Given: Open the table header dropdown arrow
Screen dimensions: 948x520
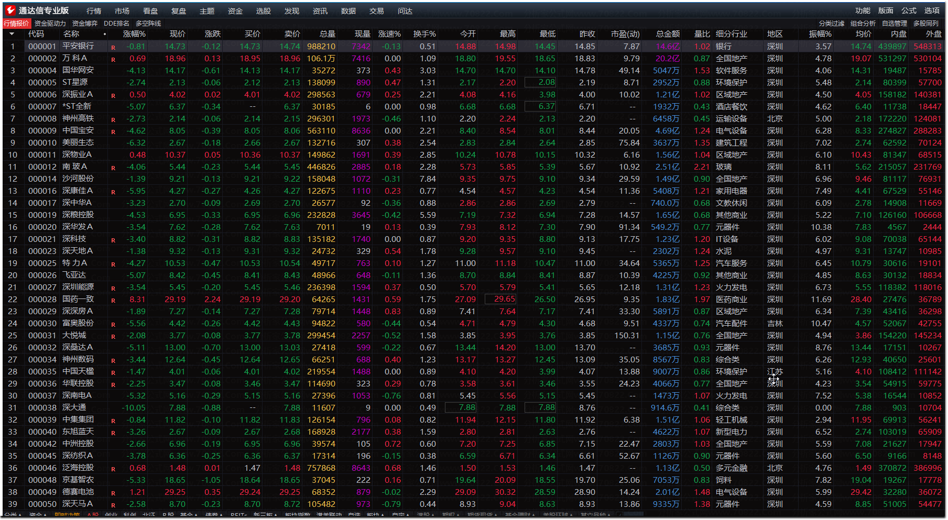Looking at the screenshot, I should pos(12,34).
